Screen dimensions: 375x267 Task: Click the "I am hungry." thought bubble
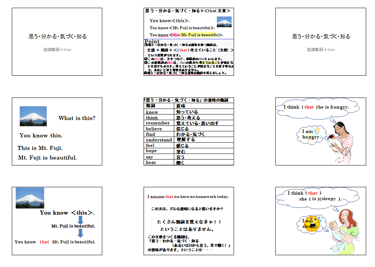click(311, 134)
